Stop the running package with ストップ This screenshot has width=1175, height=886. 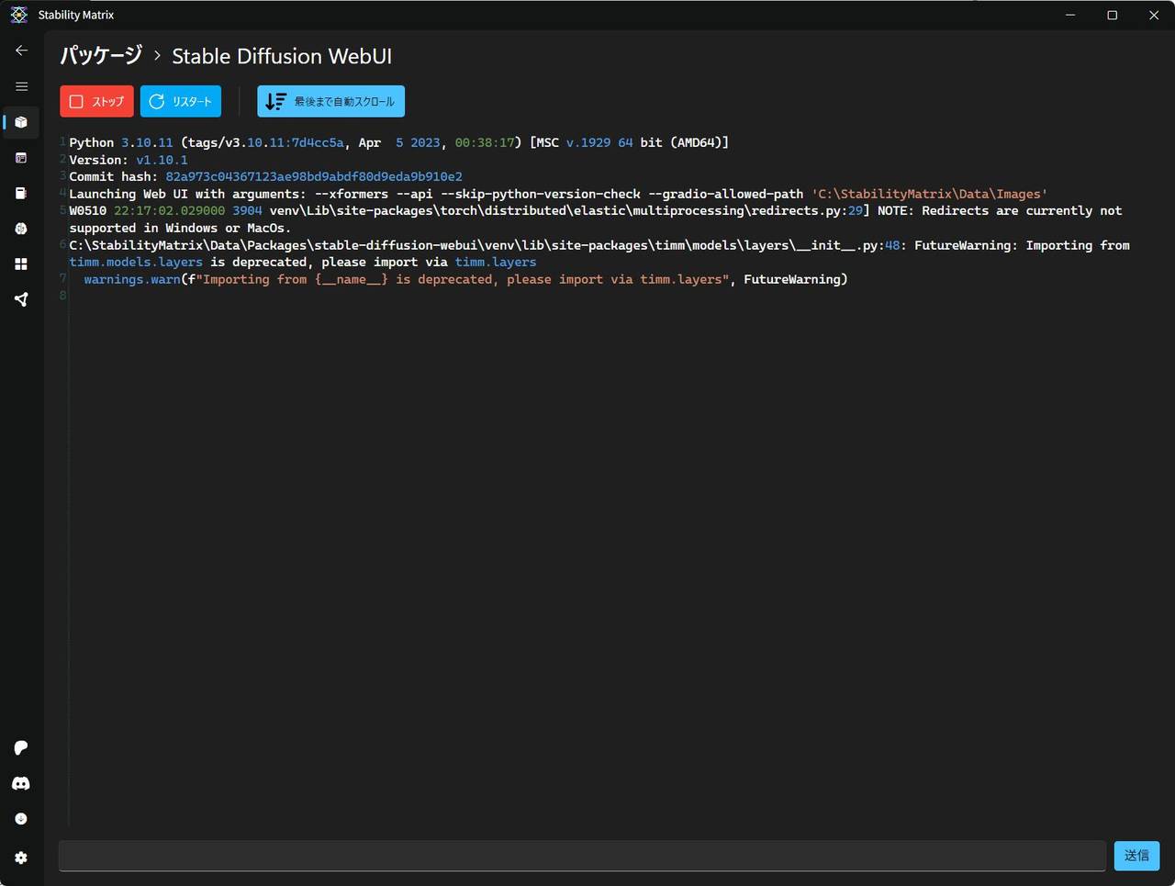[x=96, y=102]
